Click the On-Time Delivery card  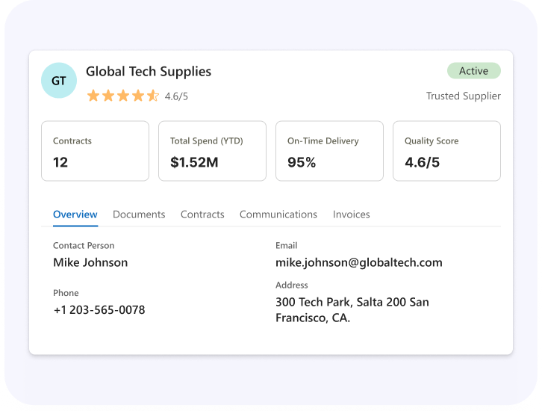coord(329,151)
